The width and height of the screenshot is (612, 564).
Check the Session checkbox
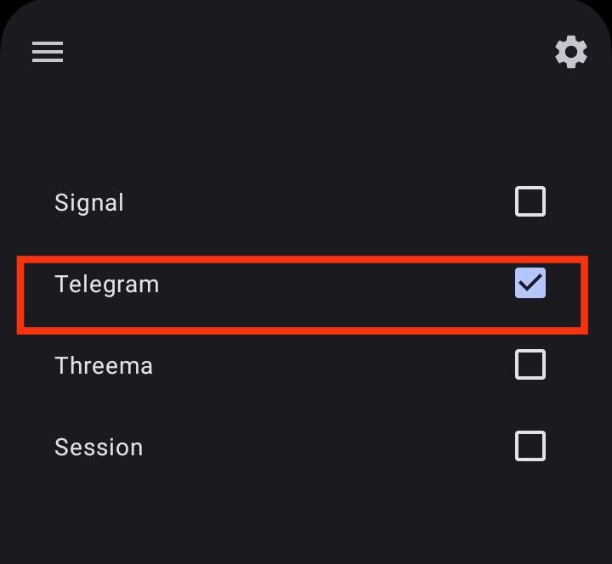[530, 446]
